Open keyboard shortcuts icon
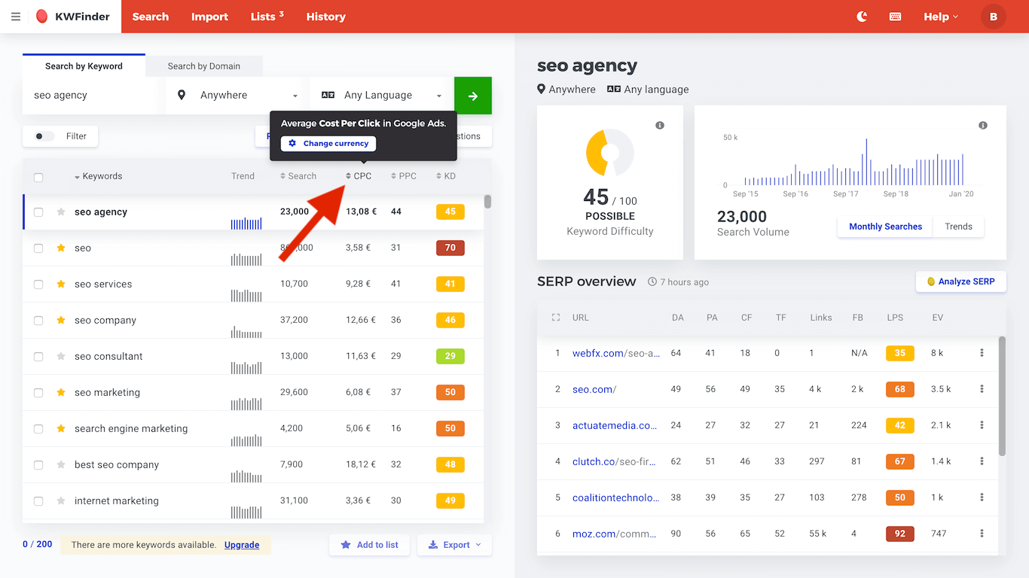The image size is (1029, 578). point(895,17)
